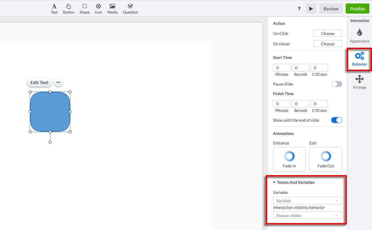The image size is (372, 230).
Task: Click the top-left resize handle of shape
Action: (x=30, y=92)
